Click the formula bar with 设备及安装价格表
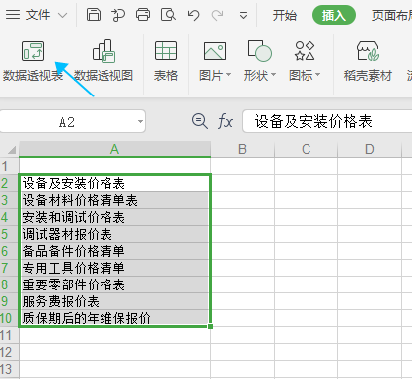This screenshot has height=379, width=412. pyautogui.click(x=327, y=121)
